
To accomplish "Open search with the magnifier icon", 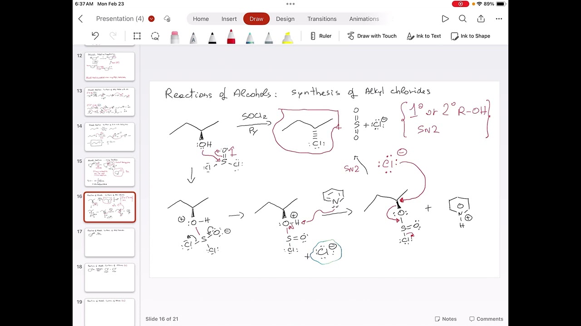I will pos(463,19).
